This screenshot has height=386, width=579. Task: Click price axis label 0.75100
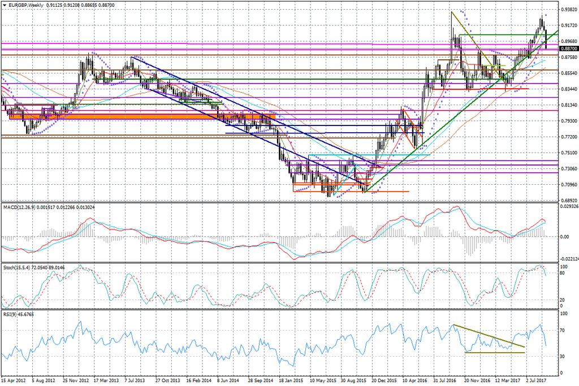click(569, 153)
